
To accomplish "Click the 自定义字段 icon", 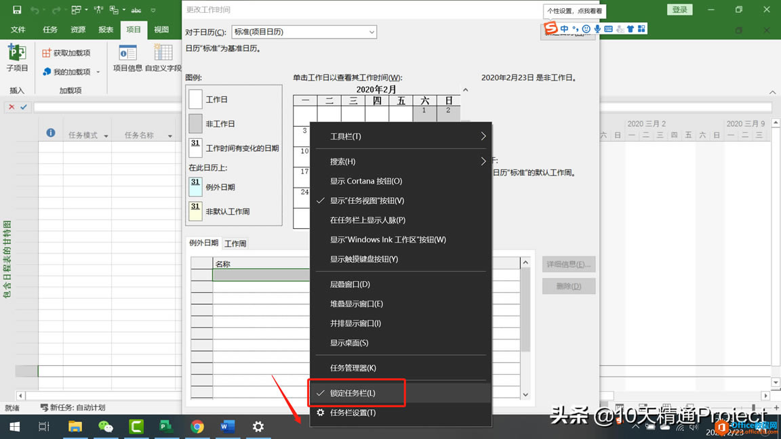I will click(163, 58).
